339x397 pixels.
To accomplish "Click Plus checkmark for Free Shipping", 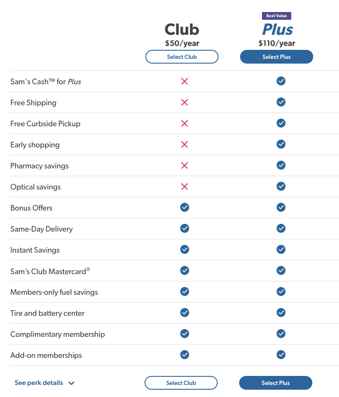I will click(281, 102).
